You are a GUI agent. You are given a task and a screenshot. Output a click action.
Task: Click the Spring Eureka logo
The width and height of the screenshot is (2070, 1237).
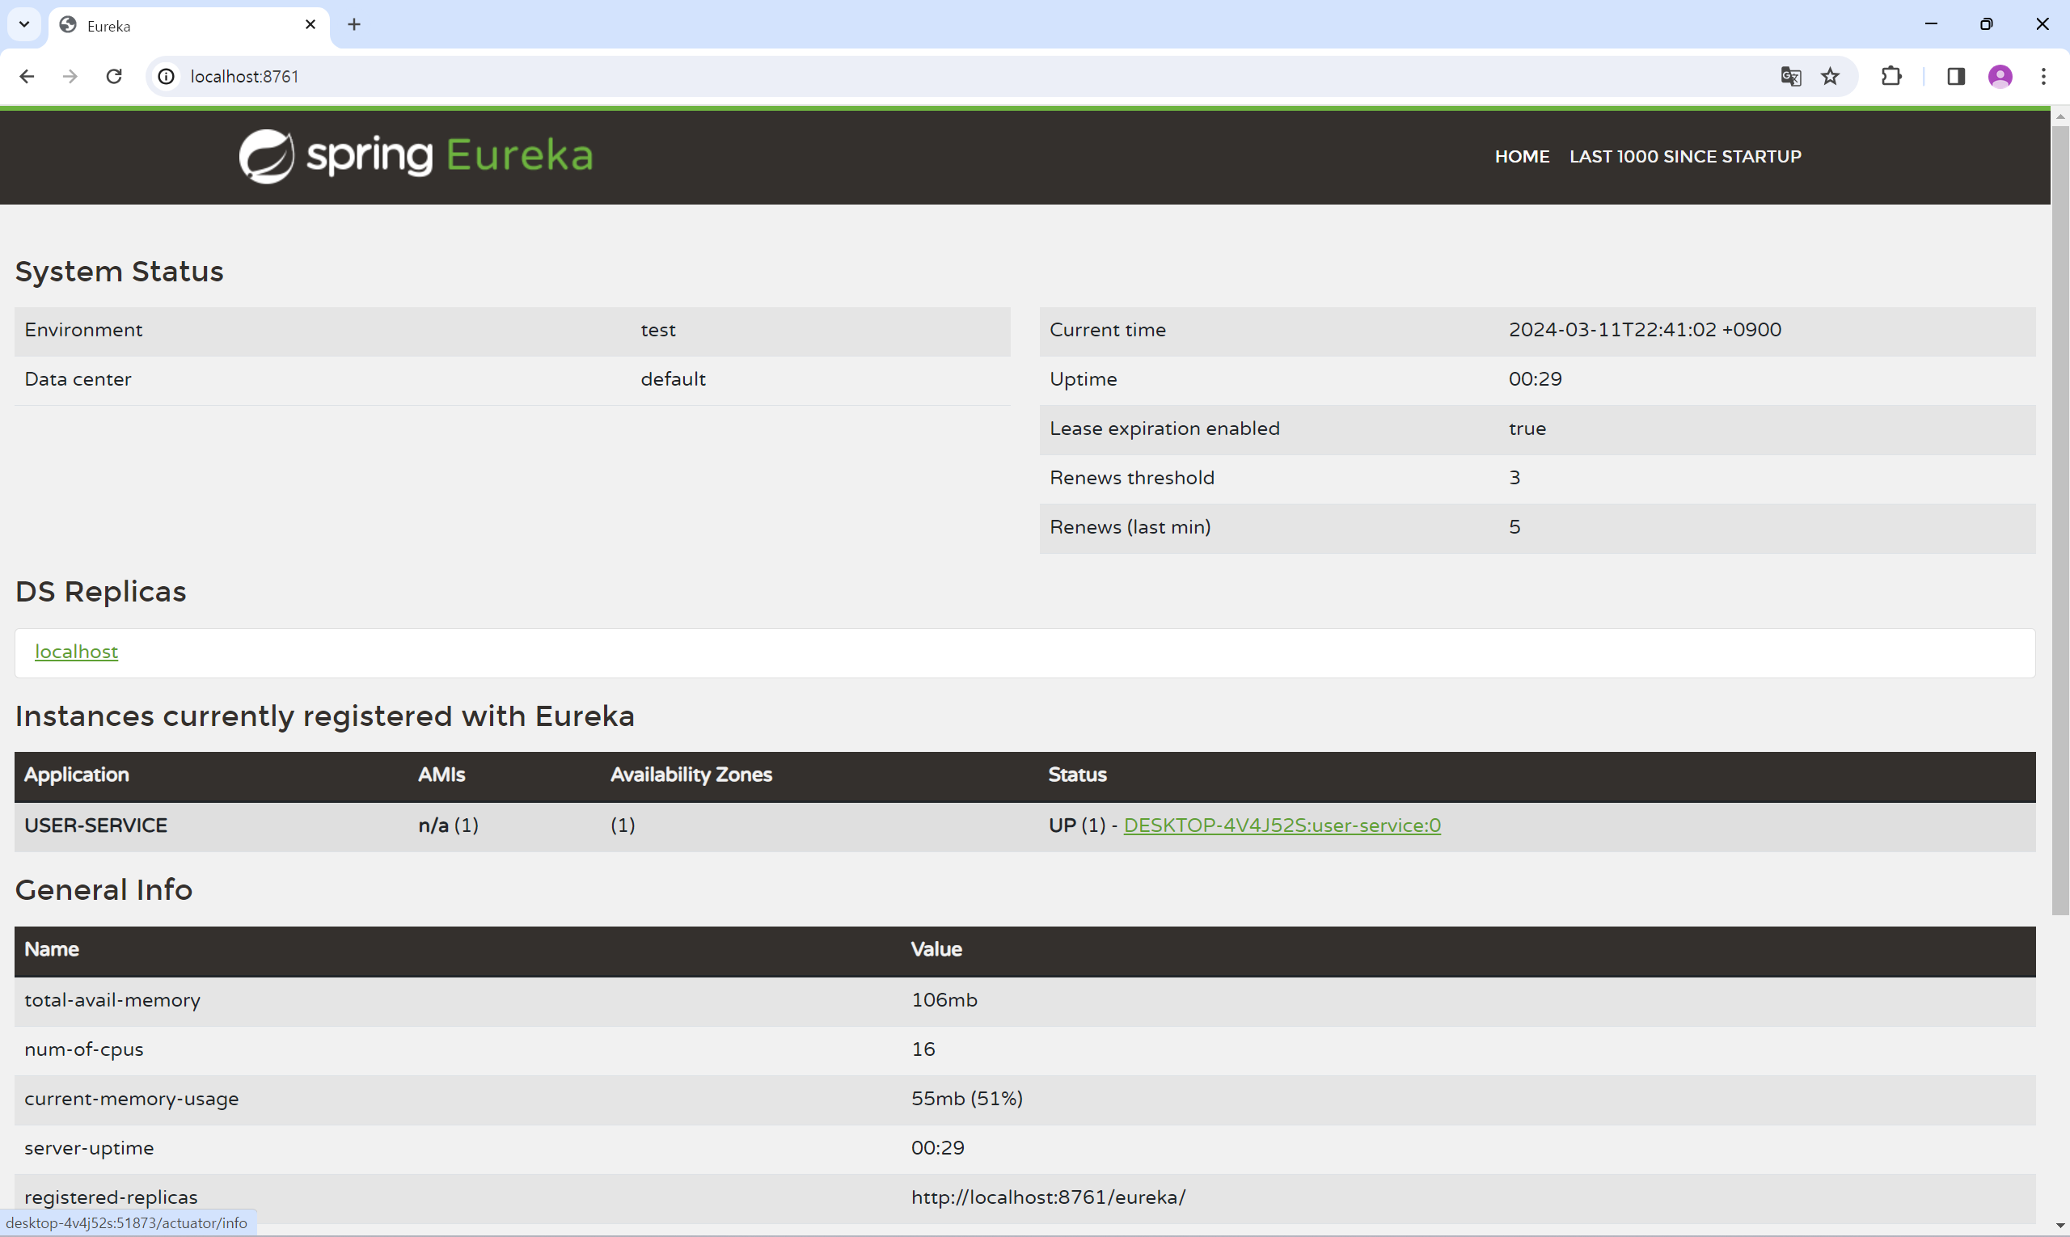(415, 156)
